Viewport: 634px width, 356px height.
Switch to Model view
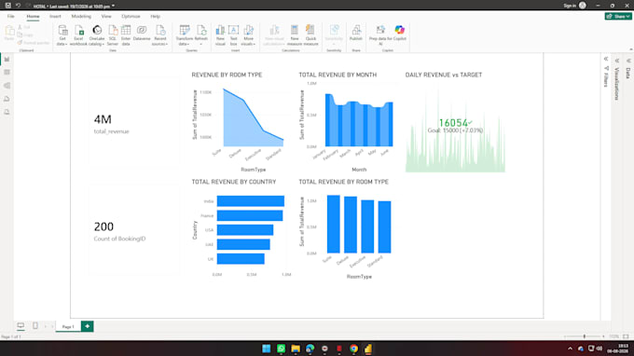click(x=7, y=86)
